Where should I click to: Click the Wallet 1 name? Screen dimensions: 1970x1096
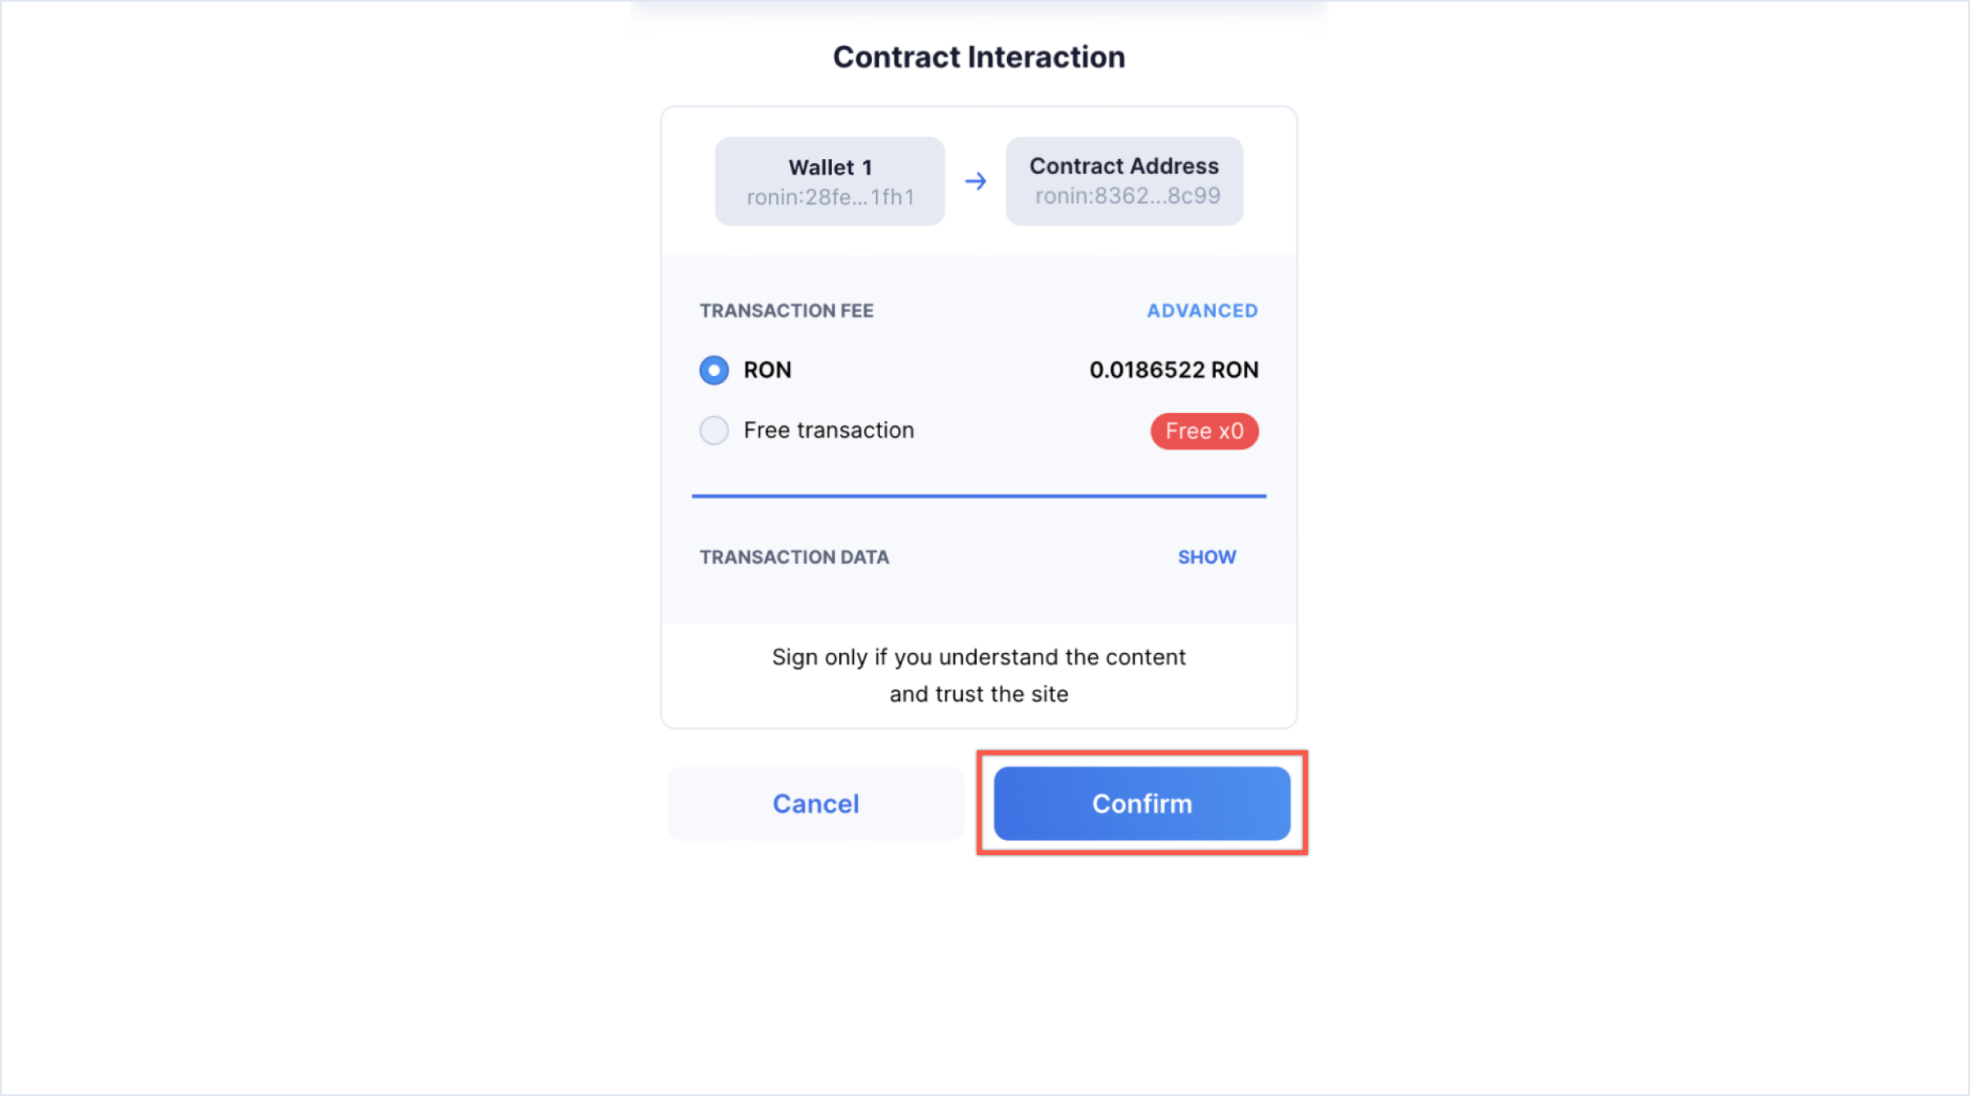pos(829,167)
